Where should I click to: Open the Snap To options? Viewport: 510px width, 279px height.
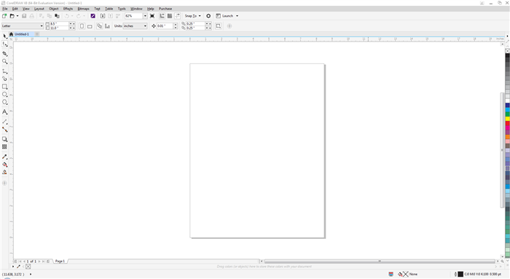pos(192,15)
